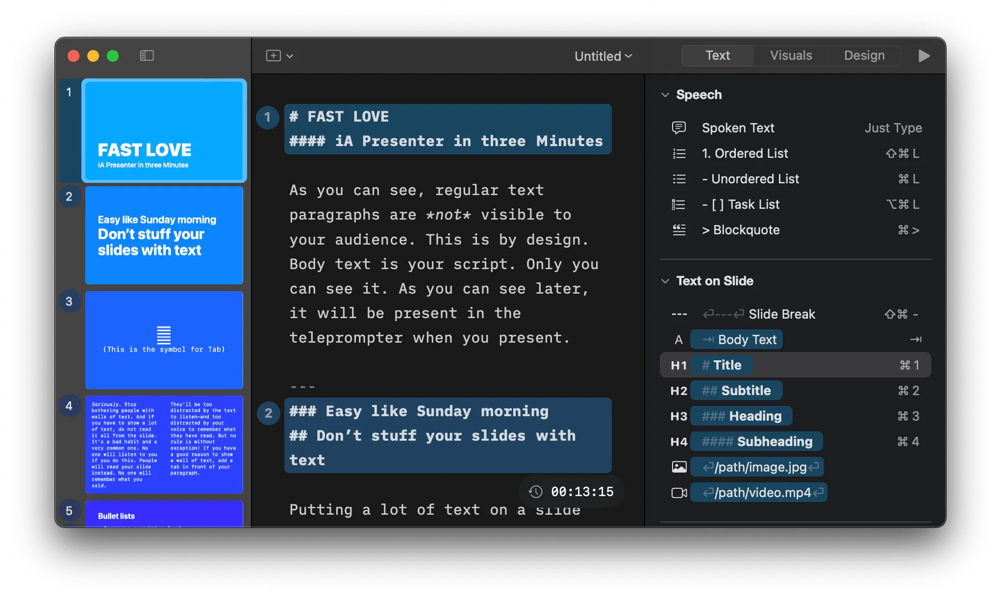Click the H1 label icon

pyautogui.click(x=678, y=365)
